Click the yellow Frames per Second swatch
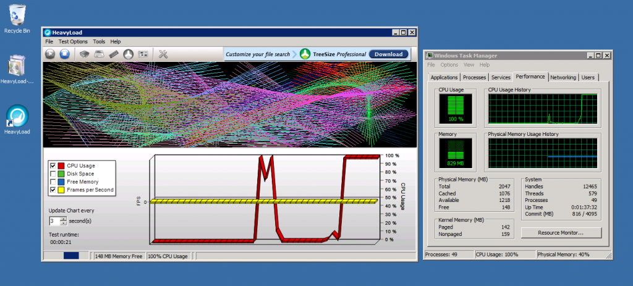Viewport: 633px width, 286px height. (61, 190)
